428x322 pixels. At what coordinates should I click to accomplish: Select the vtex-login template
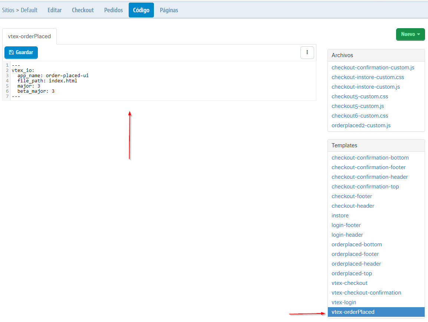(x=343, y=302)
